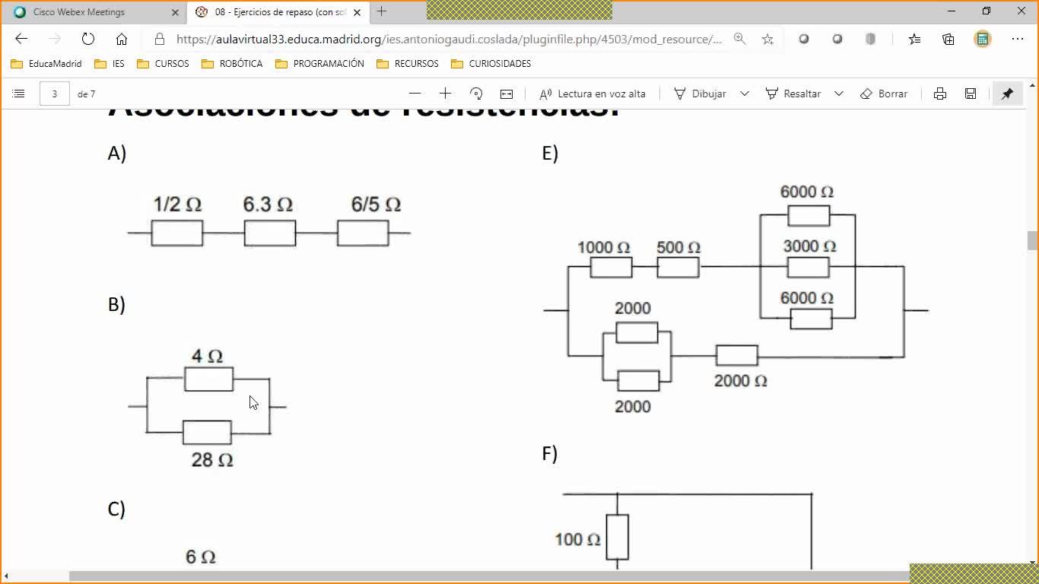Add this page to favorites star
Viewport: 1039px width, 584px height.
coord(767,39)
